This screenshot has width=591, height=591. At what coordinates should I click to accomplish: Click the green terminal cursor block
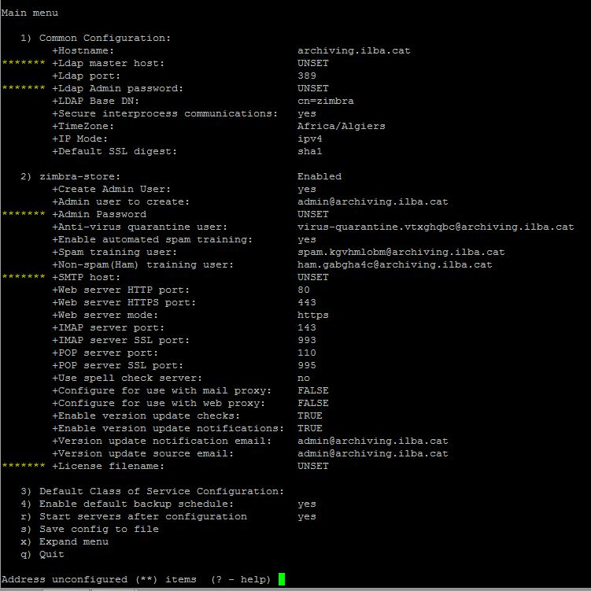click(282, 579)
